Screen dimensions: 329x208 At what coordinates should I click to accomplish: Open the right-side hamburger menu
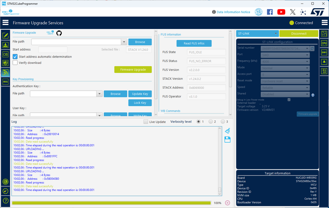click(x=324, y=22)
